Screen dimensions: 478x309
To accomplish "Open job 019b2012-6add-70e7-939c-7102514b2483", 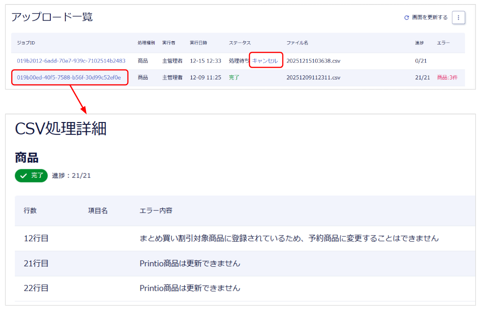I will point(71,61).
